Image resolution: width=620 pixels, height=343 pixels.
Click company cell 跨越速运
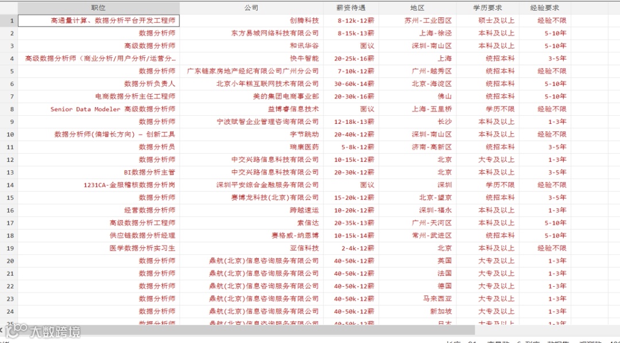[251, 211]
